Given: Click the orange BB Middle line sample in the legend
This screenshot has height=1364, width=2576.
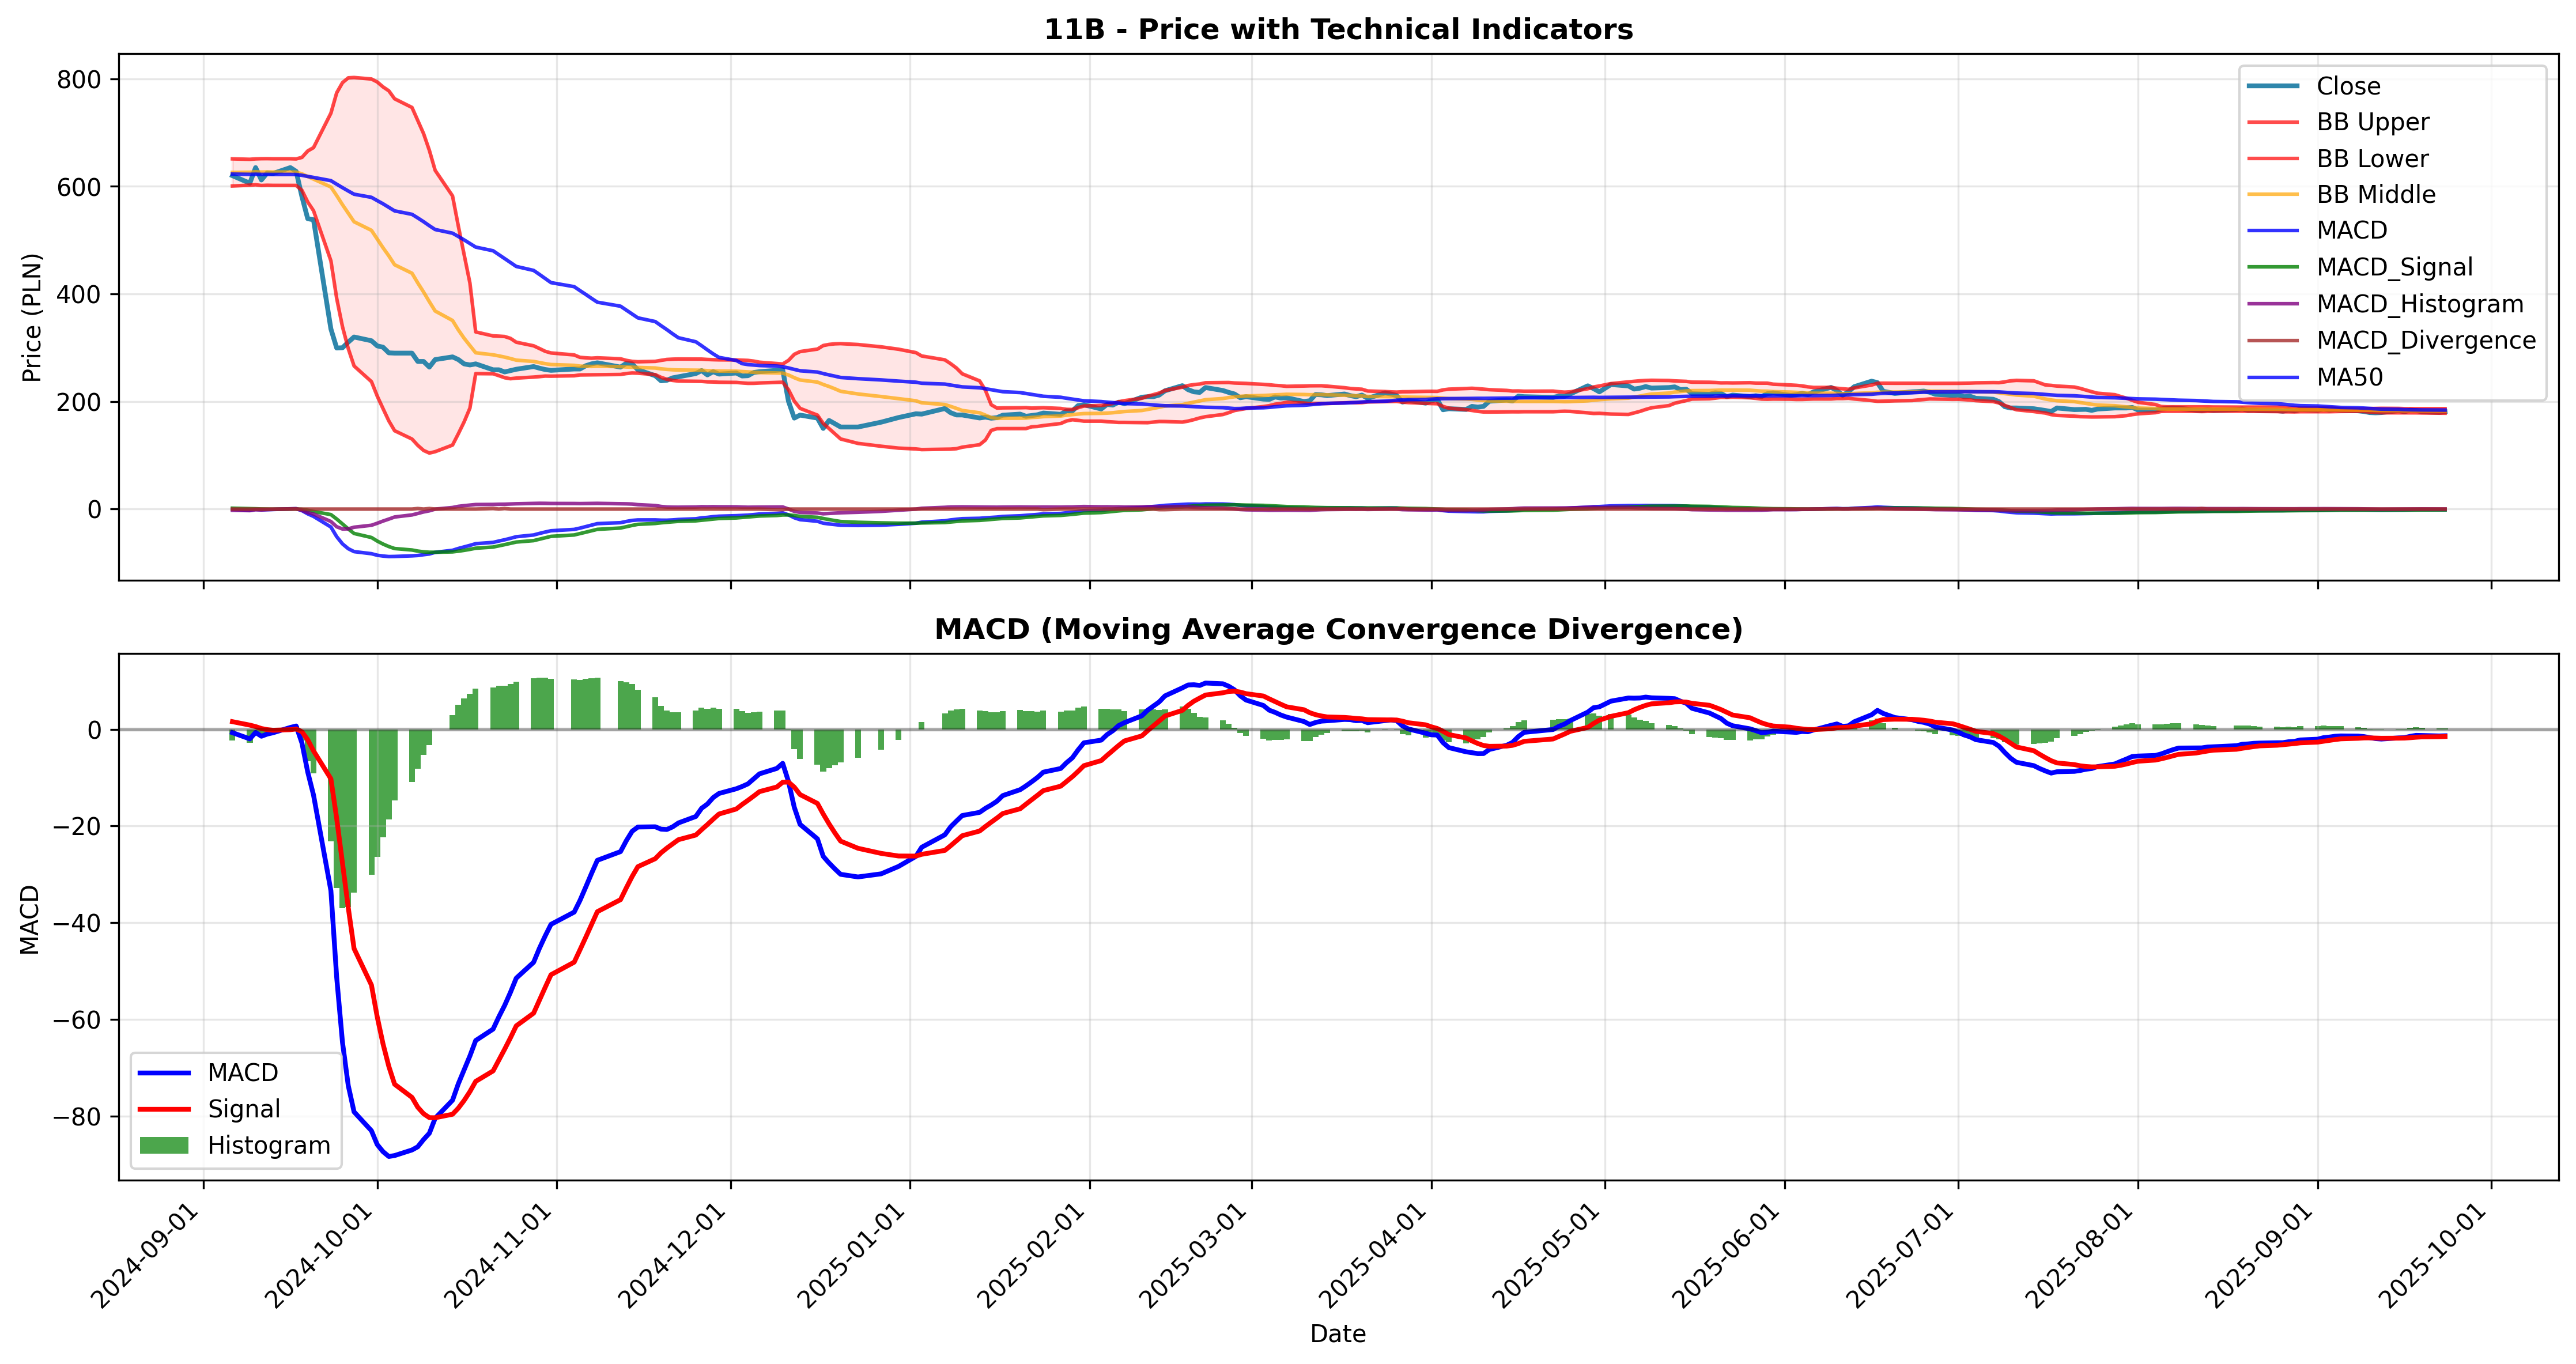Looking at the screenshot, I should [2273, 195].
